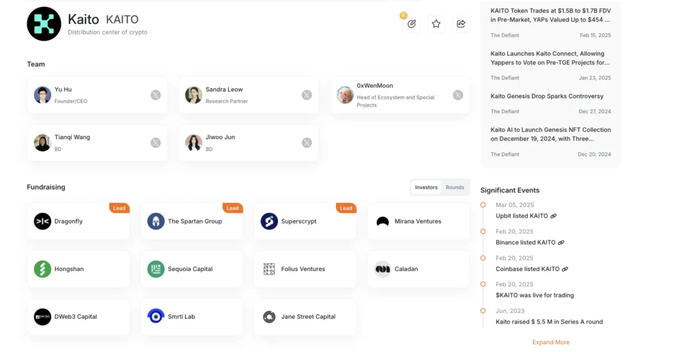679x352 pixels.
Task: Open the DWeb3 Capital name
Action: [76, 316]
